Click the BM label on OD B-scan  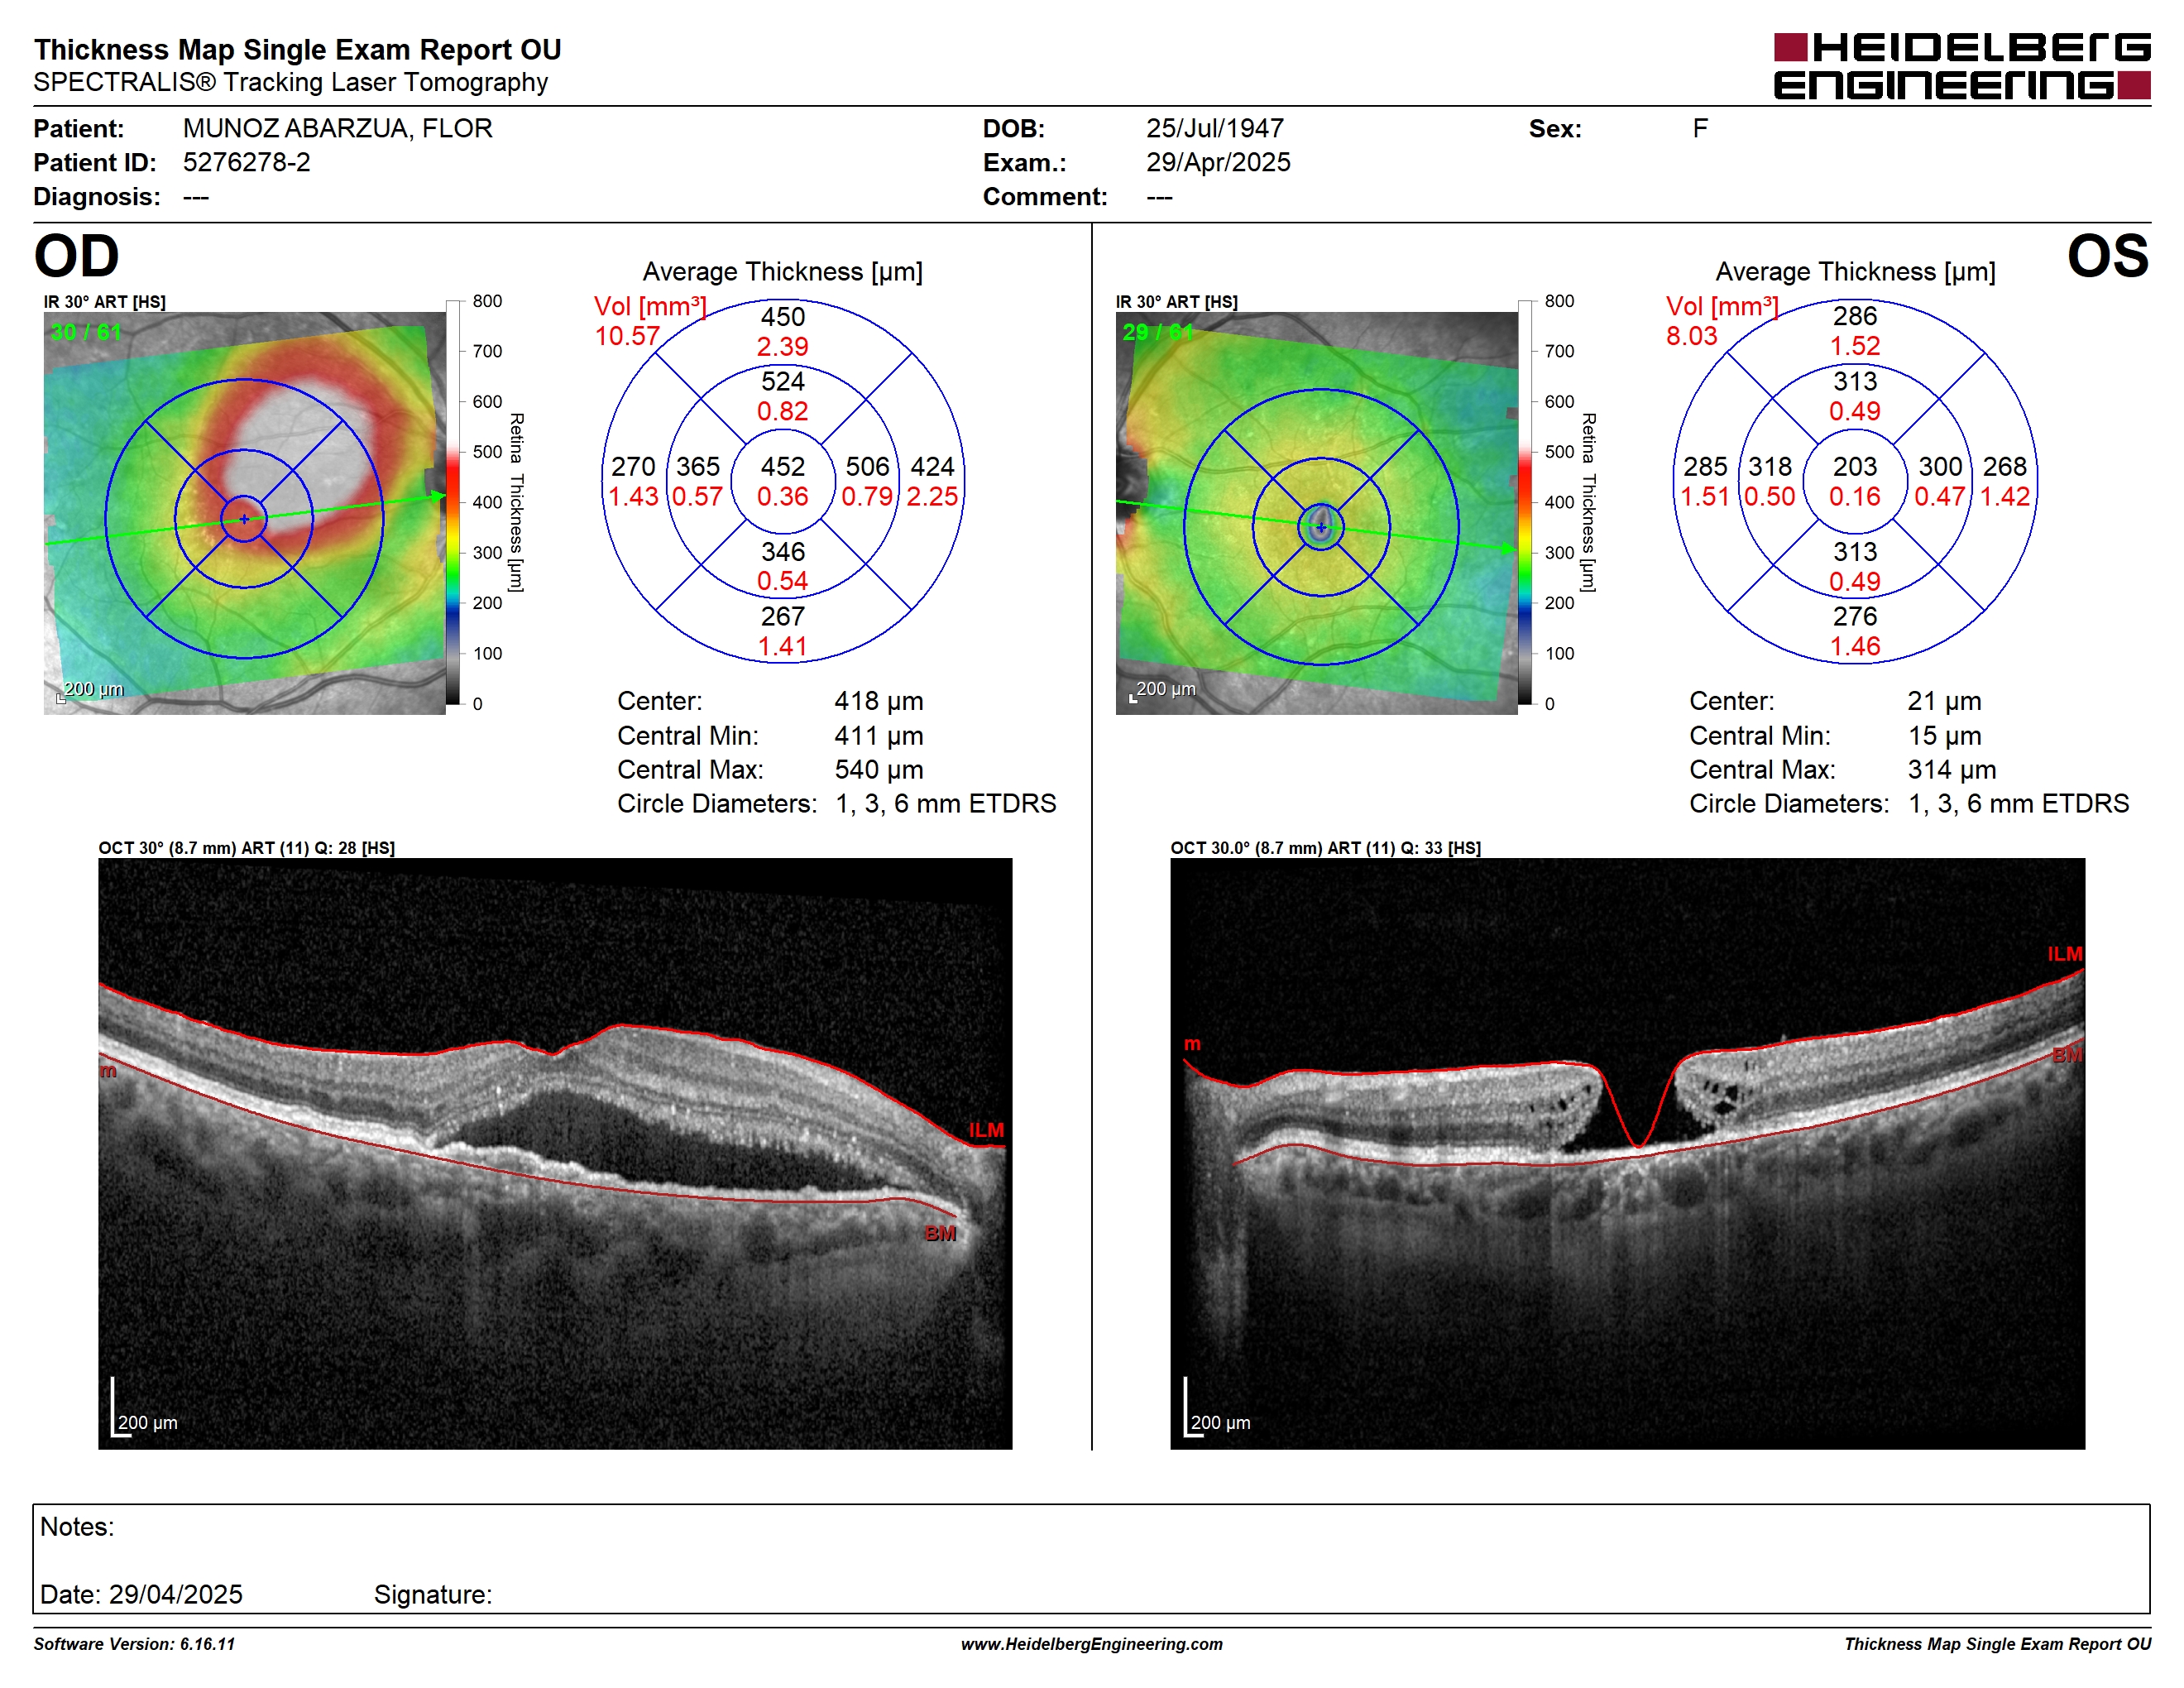tap(940, 1233)
